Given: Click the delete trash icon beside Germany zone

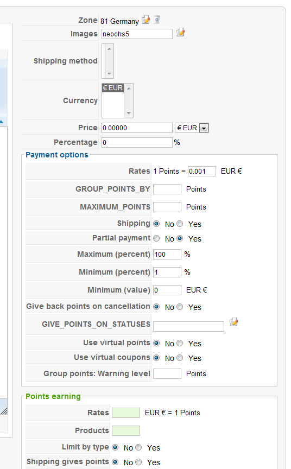Looking at the screenshot, I should pos(157,20).
